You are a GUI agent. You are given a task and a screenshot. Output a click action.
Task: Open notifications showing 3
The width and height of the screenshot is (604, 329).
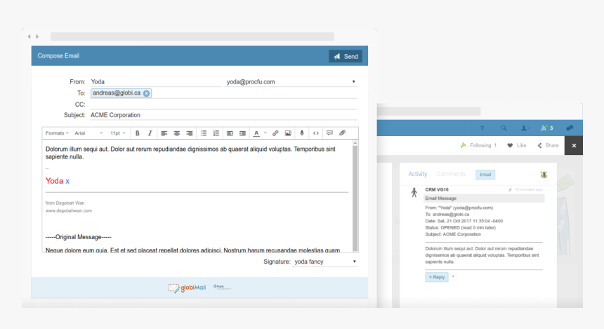coord(546,128)
